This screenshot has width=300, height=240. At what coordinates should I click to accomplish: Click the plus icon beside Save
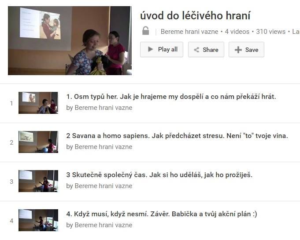click(238, 50)
